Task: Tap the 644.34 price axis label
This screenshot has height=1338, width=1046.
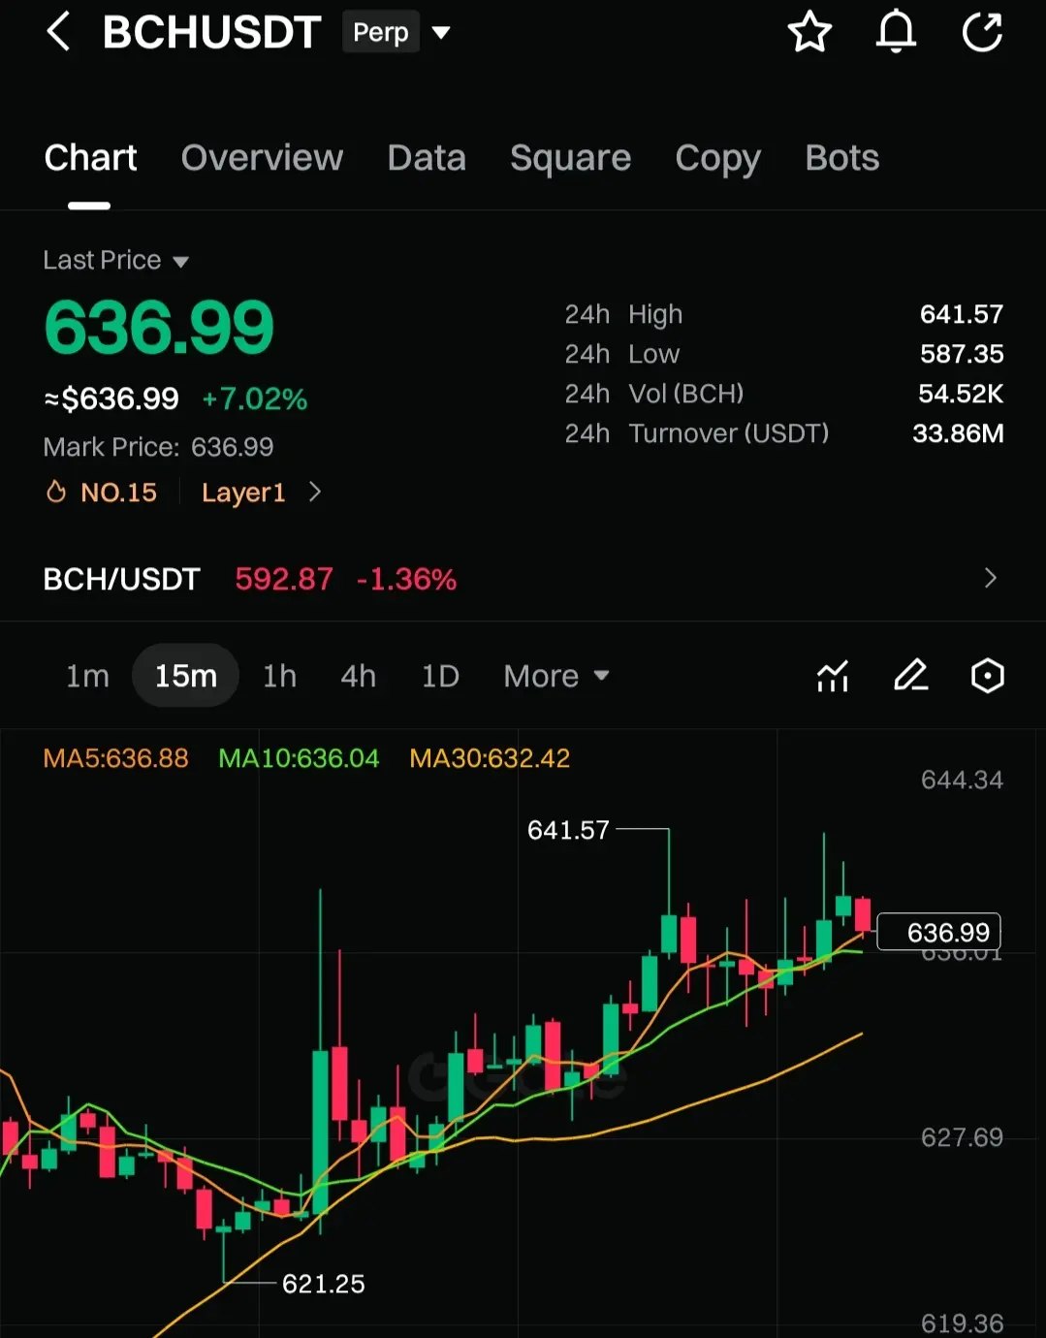Action: pos(962,780)
